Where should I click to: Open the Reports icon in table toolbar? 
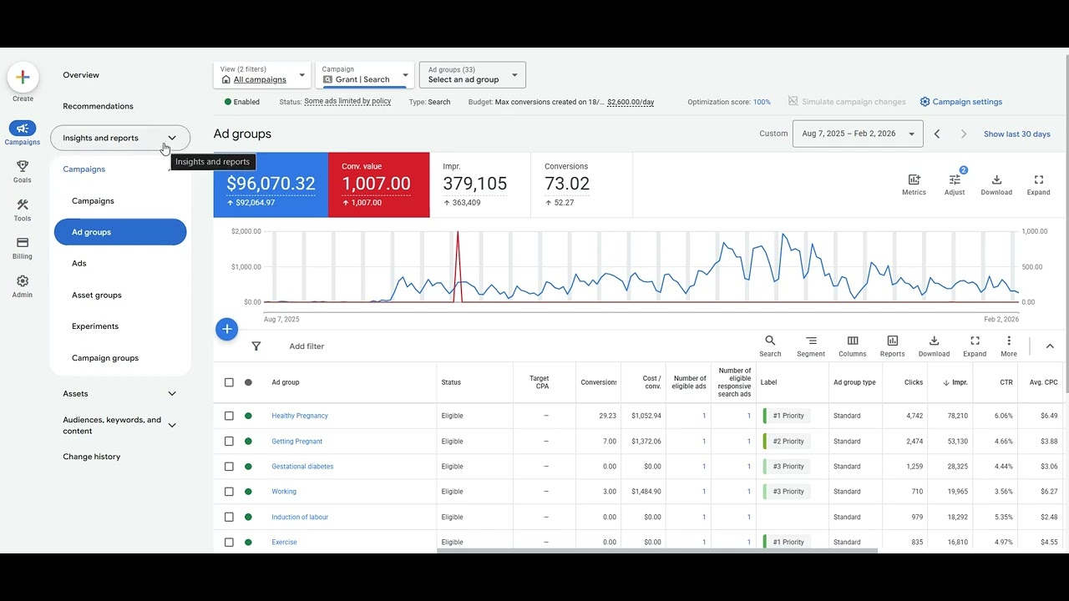pos(893,341)
